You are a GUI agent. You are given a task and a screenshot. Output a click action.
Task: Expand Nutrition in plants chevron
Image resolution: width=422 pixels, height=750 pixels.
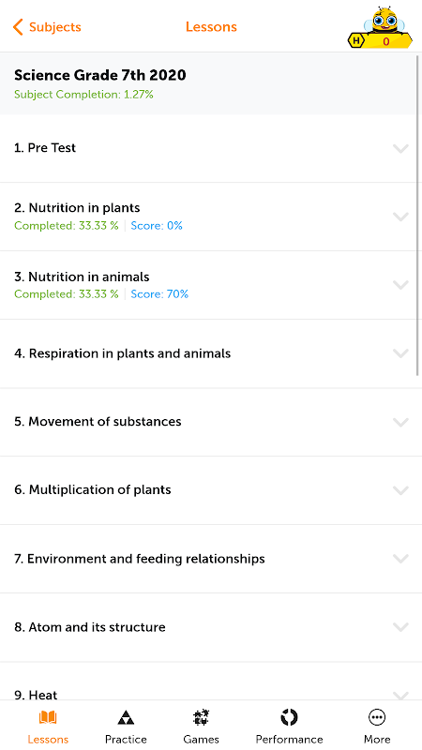(x=400, y=217)
